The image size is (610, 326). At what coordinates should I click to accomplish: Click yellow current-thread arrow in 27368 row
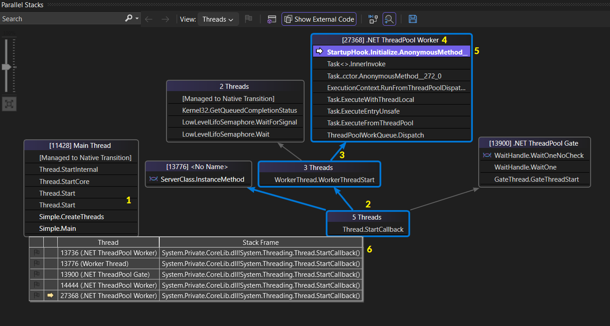[51, 296]
